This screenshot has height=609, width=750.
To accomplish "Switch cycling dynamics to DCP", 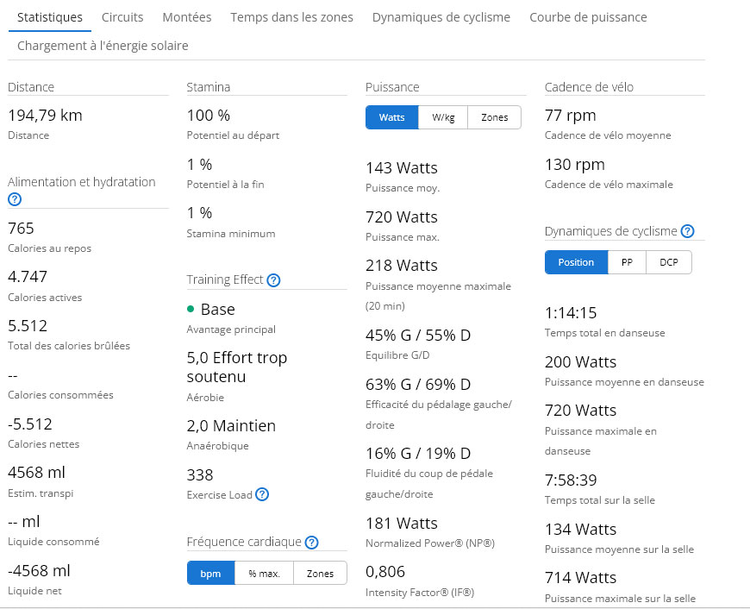I will 669,262.
